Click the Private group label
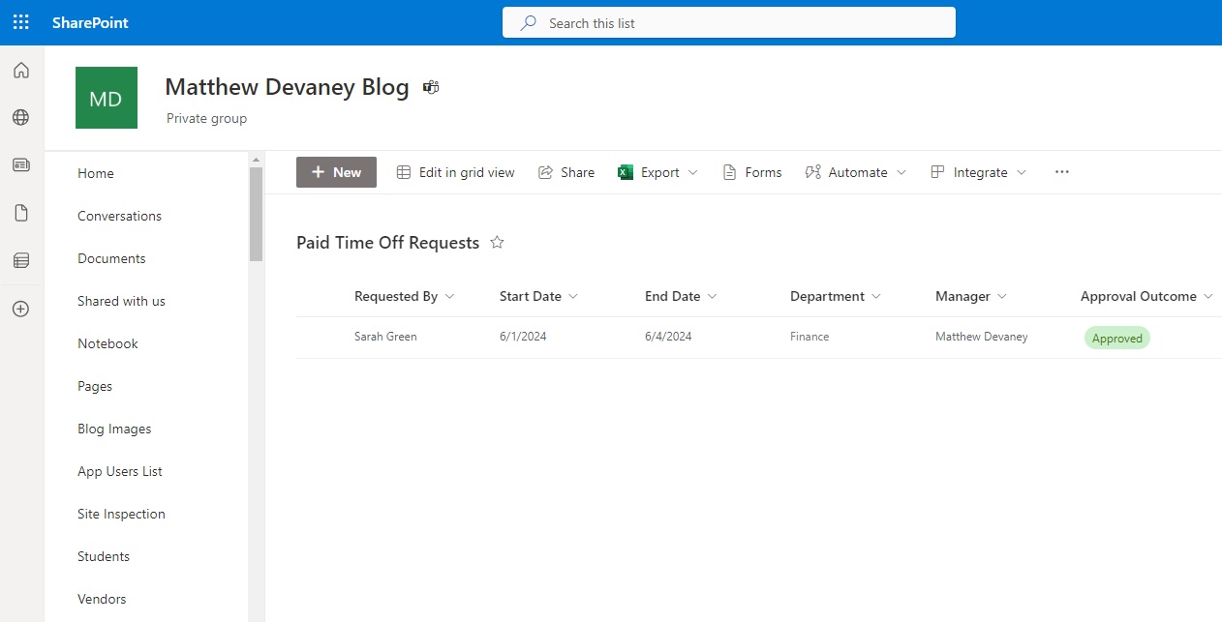 (x=206, y=118)
